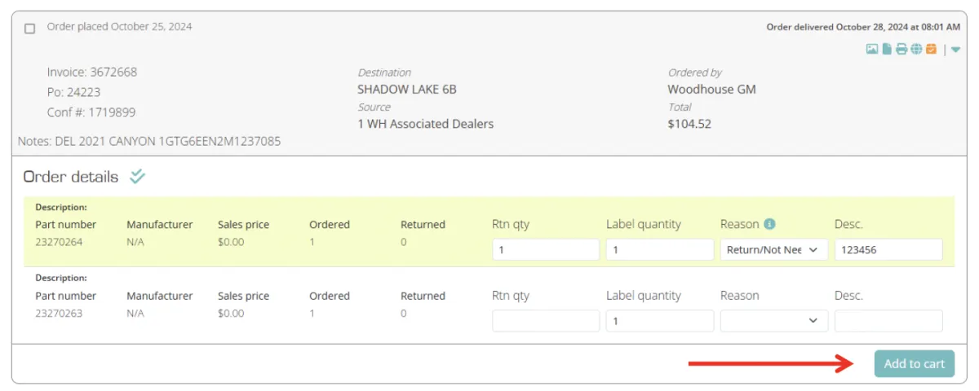
Task: Click empty Desc. field for part 23270263
Action: (x=888, y=321)
